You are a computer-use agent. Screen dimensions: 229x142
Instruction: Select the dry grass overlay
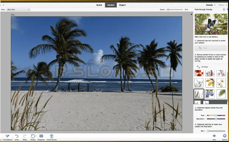(x=199, y=94)
